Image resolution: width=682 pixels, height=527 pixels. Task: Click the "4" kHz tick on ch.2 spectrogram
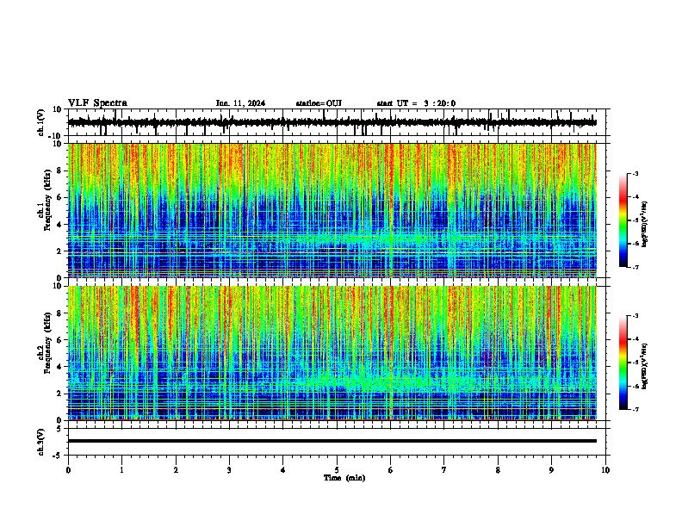pos(60,367)
